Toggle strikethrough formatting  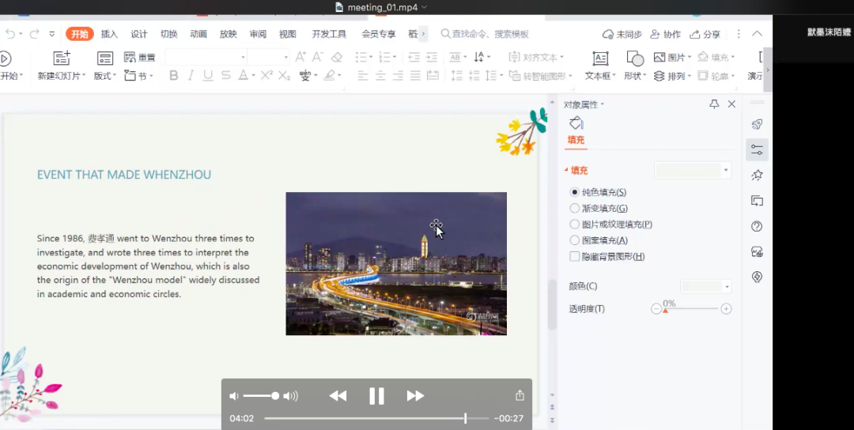pos(225,76)
